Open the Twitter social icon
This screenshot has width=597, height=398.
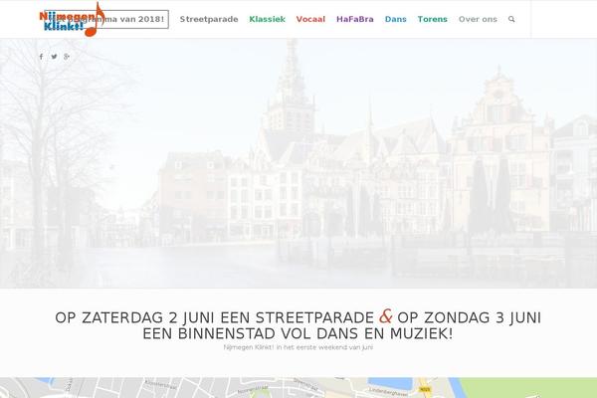tap(54, 57)
